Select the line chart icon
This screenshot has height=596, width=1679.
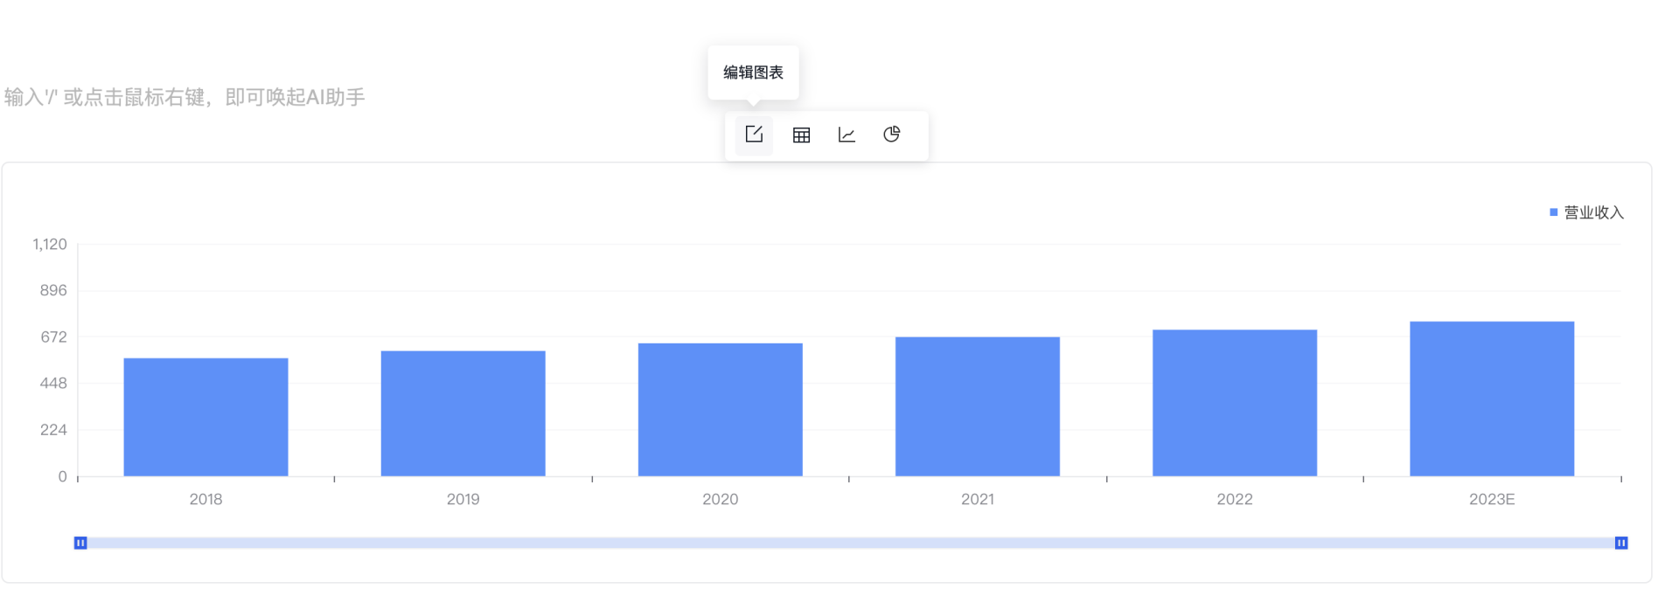click(846, 135)
